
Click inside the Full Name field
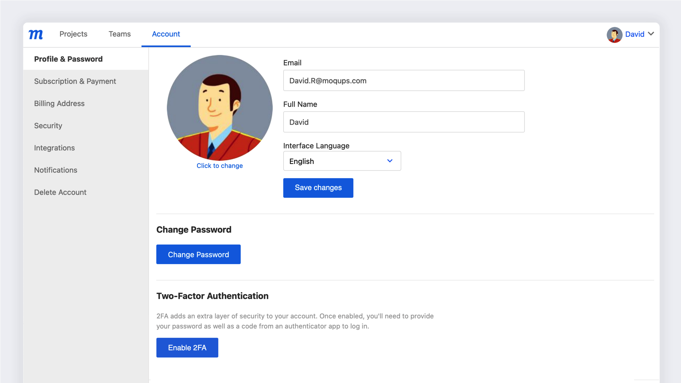click(404, 122)
